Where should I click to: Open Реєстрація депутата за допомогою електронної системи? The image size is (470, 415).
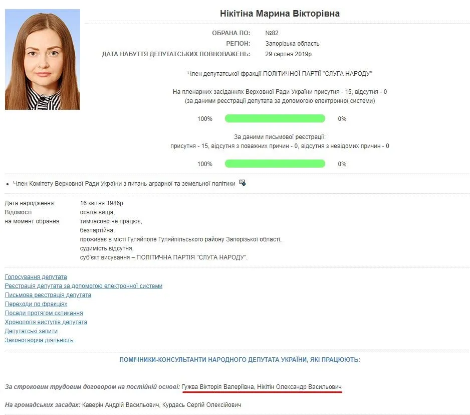pos(83,286)
